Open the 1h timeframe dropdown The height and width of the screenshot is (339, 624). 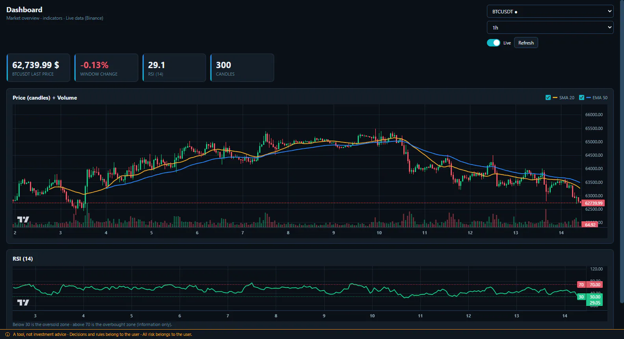click(550, 28)
